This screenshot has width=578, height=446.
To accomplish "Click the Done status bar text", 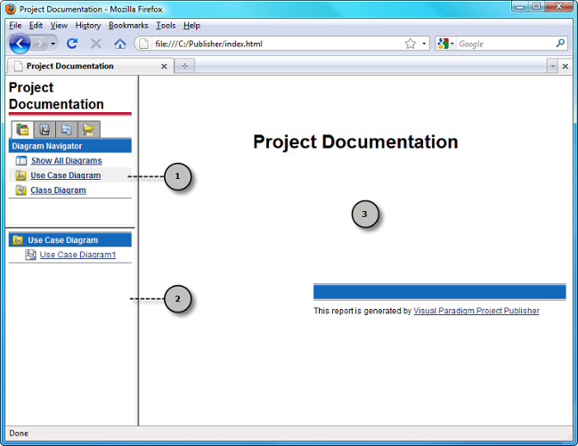I will click(x=19, y=434).
